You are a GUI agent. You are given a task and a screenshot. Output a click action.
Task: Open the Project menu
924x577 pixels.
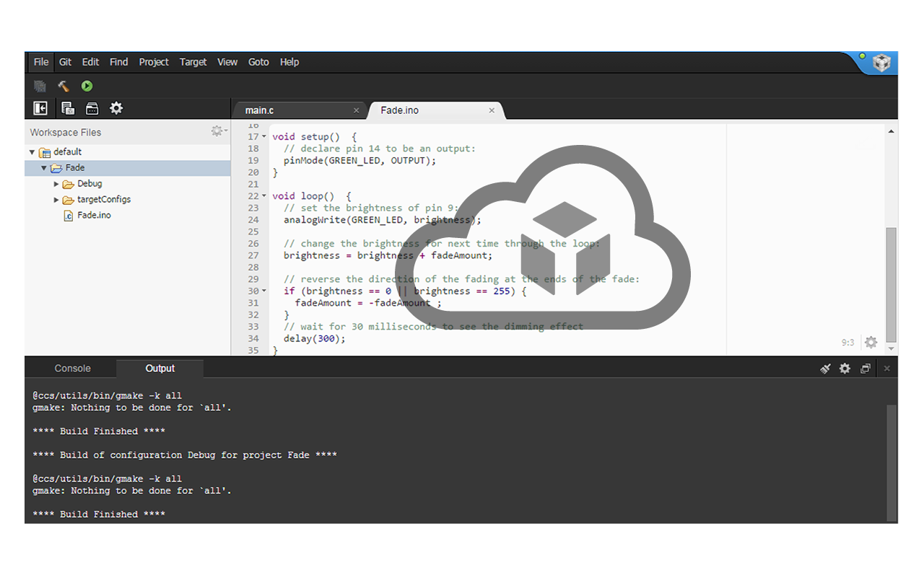tap(154, 62)
